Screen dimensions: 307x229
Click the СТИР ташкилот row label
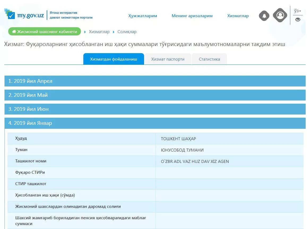click(31, 184)
